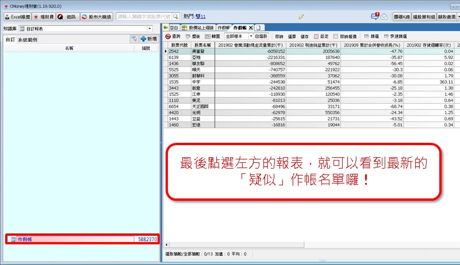Click the lightning bolt icon

coord(302,17)
